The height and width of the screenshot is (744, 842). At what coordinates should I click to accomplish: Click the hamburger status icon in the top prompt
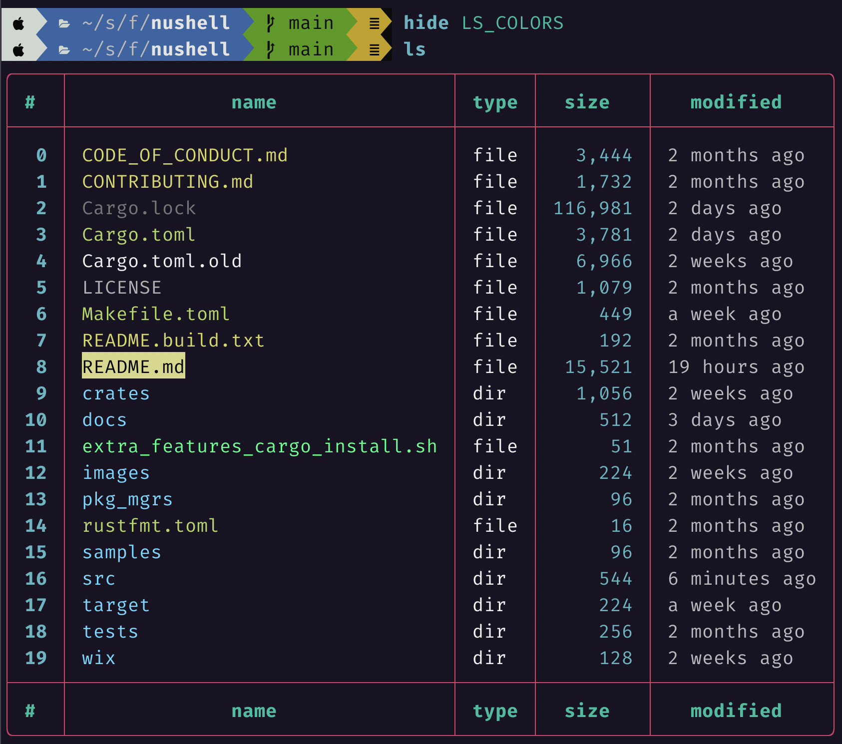[x=374, y=22]
